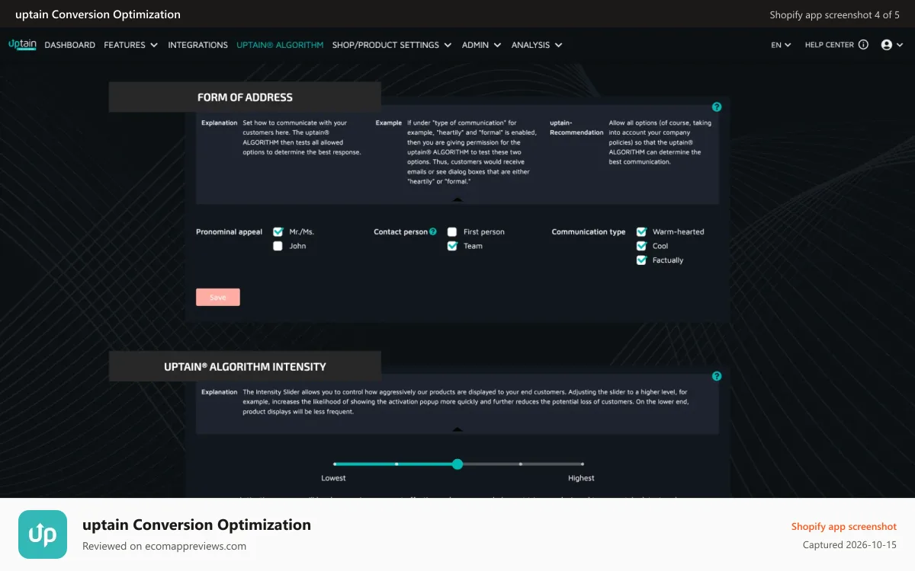This screenshot has height=571, width=915.
Task: Go to the Dashboard menu item
Action: [x=70, y=45]
